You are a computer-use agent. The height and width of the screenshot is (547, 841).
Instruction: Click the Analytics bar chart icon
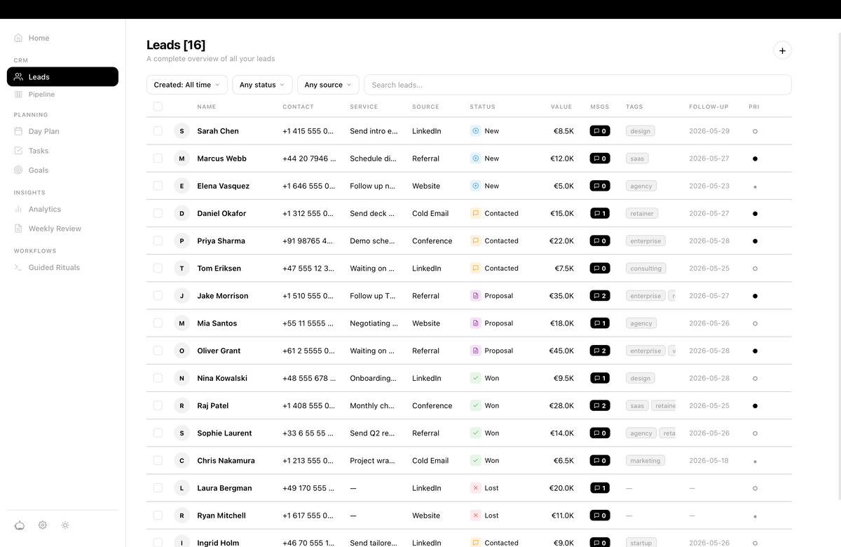(19, 209)
